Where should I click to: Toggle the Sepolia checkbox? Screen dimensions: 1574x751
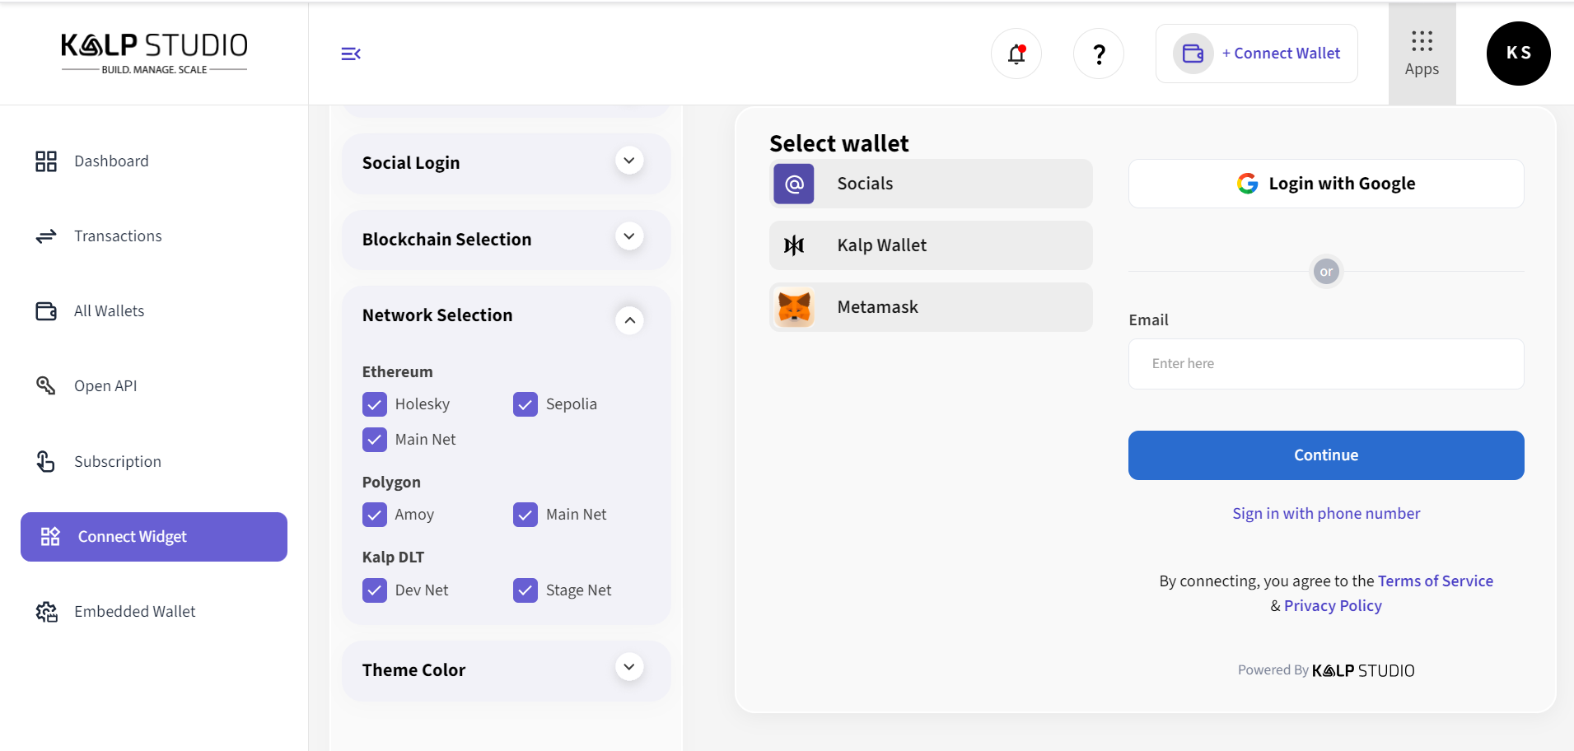[x=525, y=404]
